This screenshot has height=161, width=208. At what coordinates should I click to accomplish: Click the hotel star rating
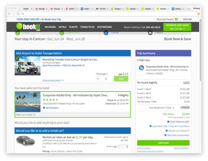tap(51, 100)
